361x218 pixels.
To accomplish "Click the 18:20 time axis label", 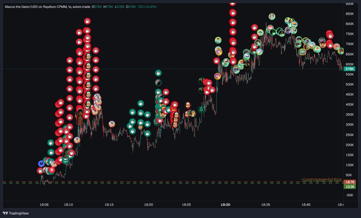I will (x=149, y=205).
